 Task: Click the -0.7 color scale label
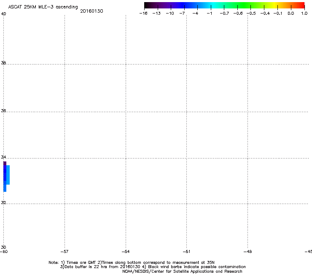(224, 13)
